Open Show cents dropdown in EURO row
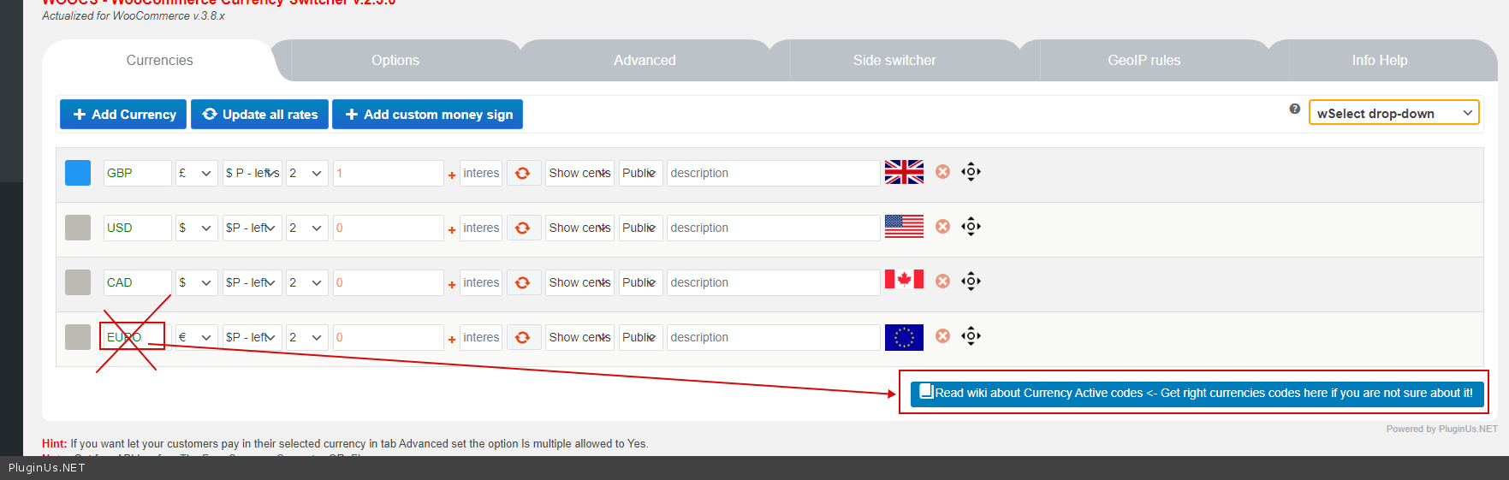 (x=579, y=337)
